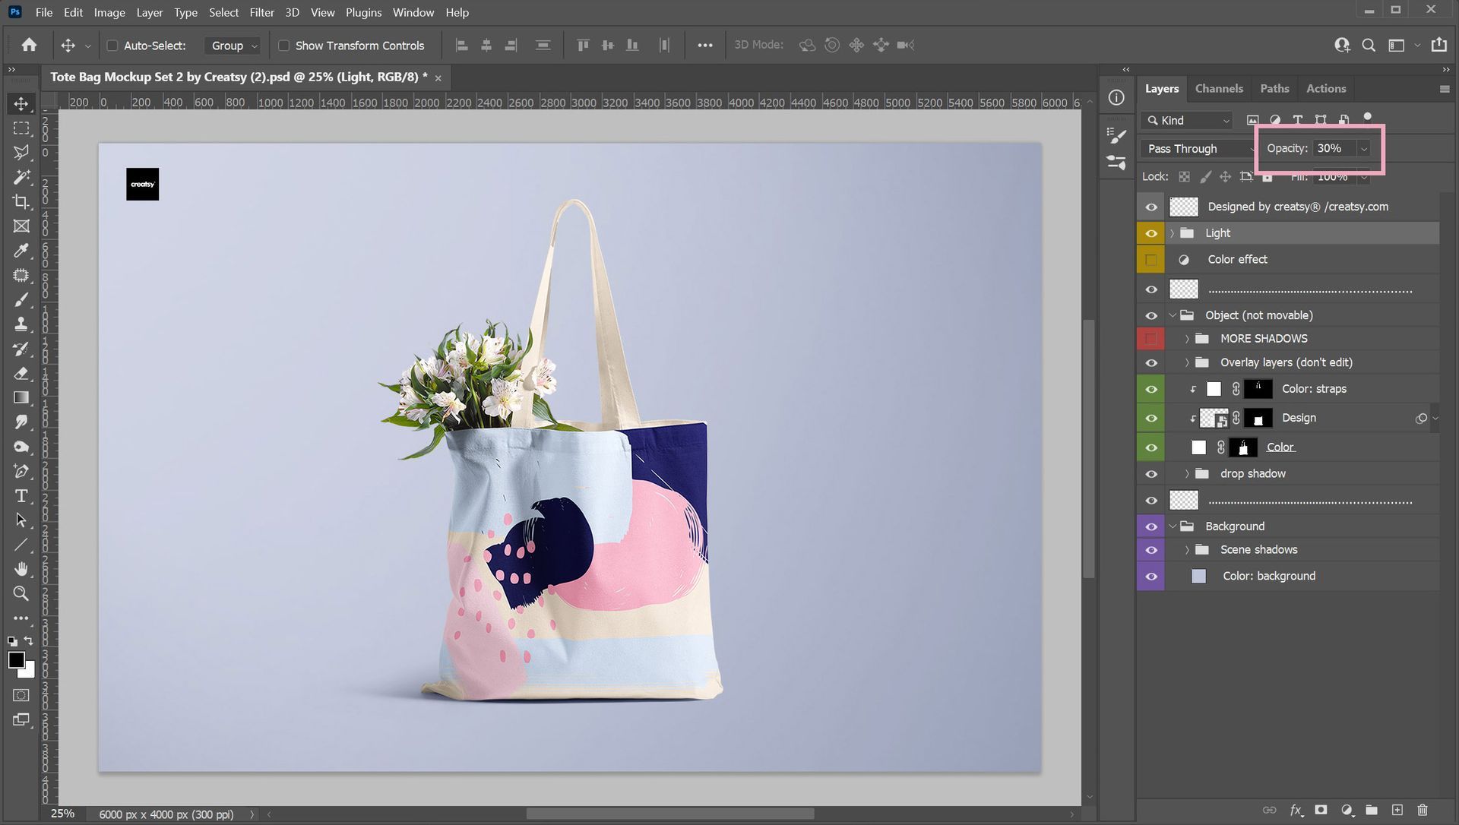The image size is (1459, 825).
Task: Click the Color: background layer color thumbnail
Action: pyautogui.click(x=1198, y=577)
